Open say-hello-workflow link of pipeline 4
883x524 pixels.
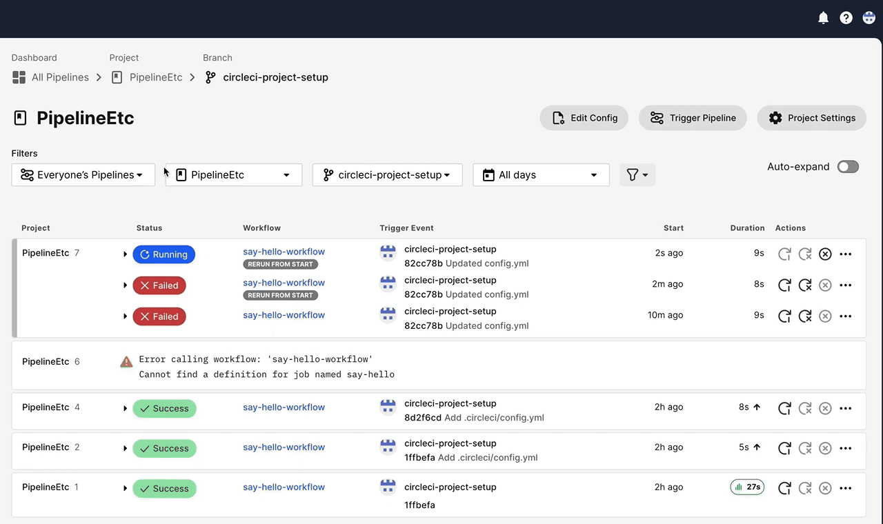click(x=284, y=407)
